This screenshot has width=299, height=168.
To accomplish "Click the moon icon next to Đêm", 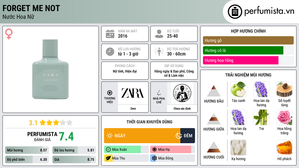I will pos(179,136).
